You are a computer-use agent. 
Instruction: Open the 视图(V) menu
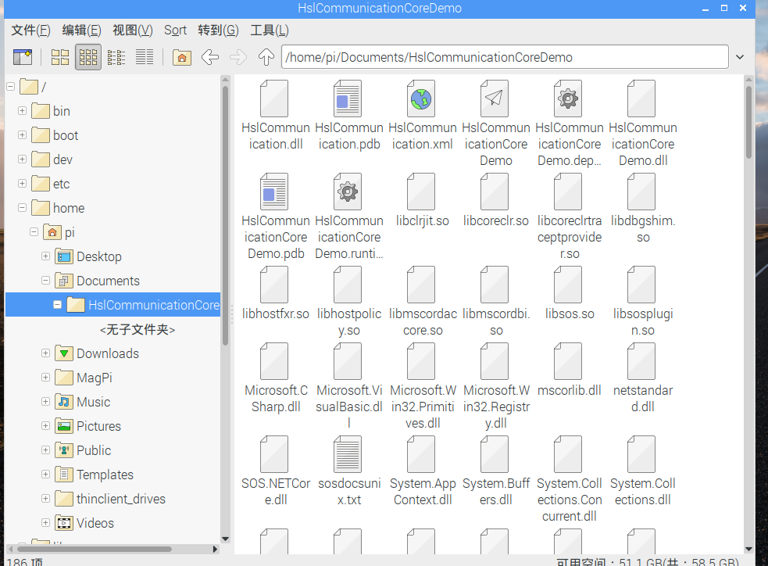132,30
